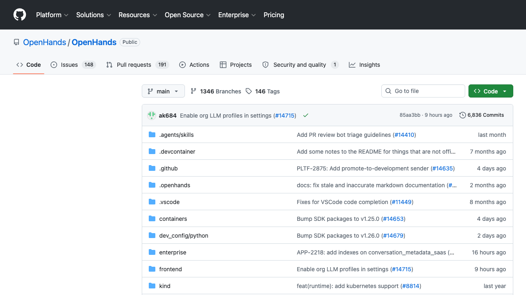The height and width of the screenshot is (295, 526).
Task: Expand the Resources navigation menu
Action: 138,15
